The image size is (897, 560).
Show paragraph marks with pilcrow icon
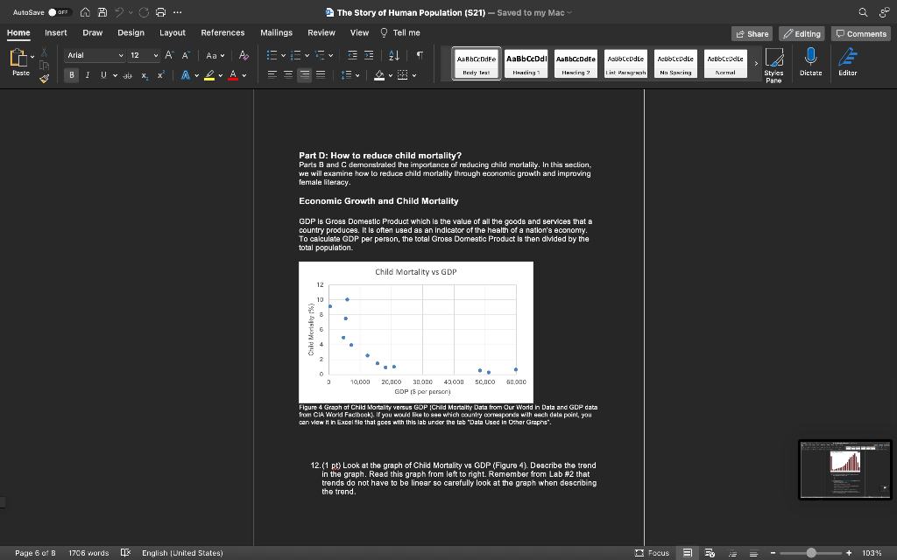tap(420, 55)
